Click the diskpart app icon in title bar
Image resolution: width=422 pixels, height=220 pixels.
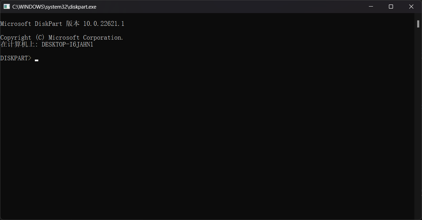point(7,7)
